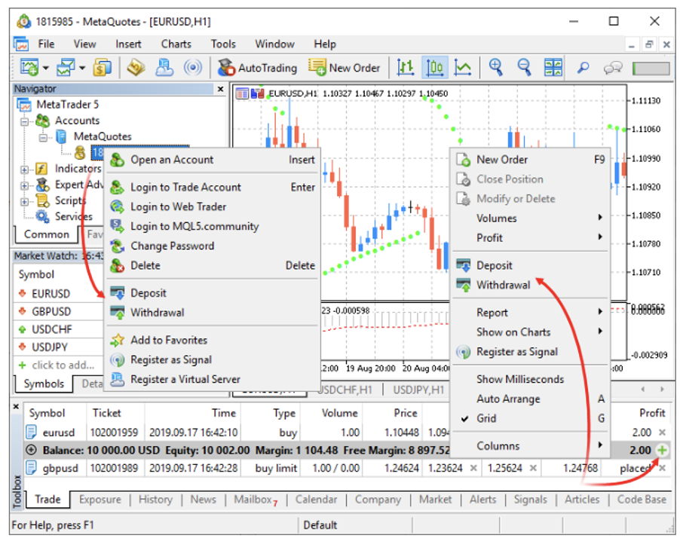680x538 pixels.
Task: Click New Order toolbar button
Action: point(344,68)
